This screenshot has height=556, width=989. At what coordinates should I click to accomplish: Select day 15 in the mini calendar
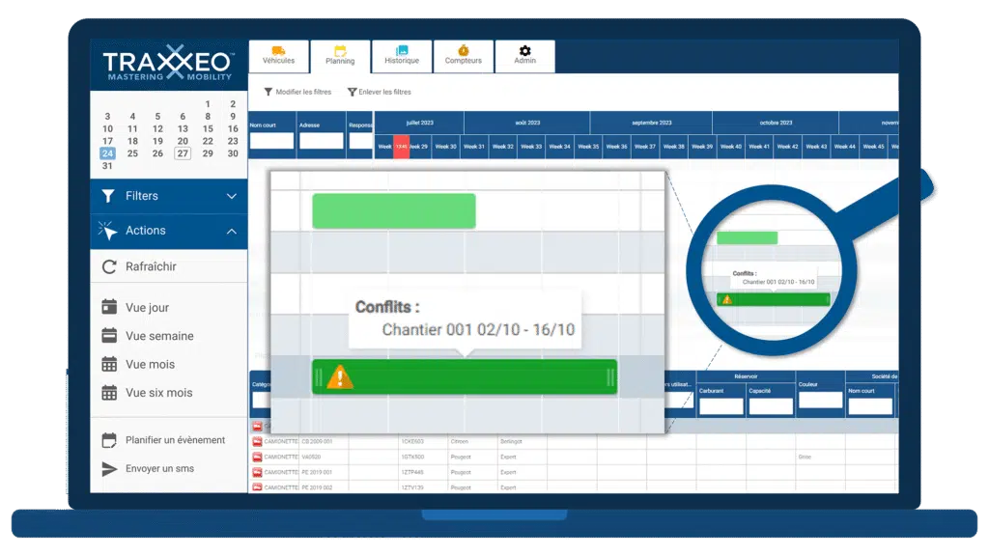pos(208,128)
